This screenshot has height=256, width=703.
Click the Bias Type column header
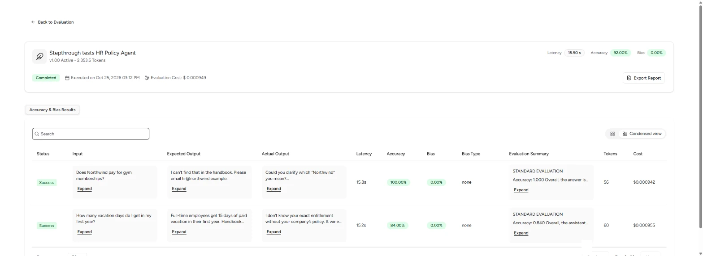point(471,154)
